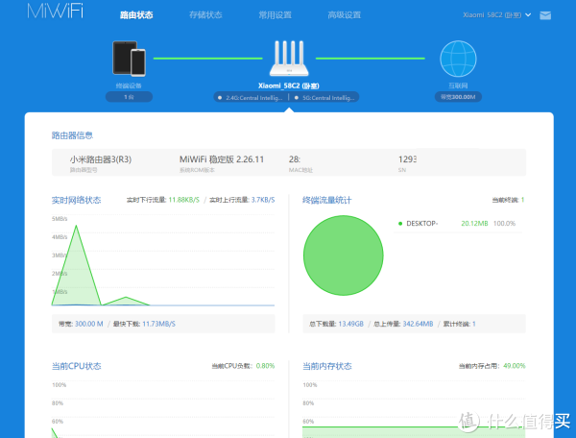Open the 常用设置 tab
This screenshot has width=576, height=438.
pyautogui.click(x=275, y=15)
